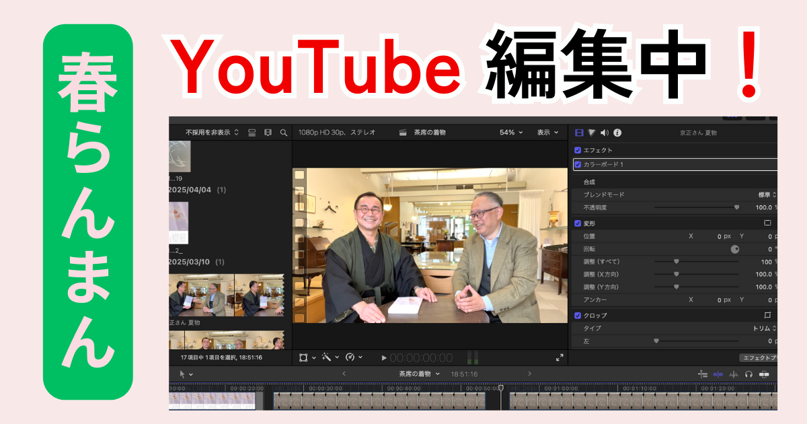Toggle filmstrip view icon in browser

[268, 133]
